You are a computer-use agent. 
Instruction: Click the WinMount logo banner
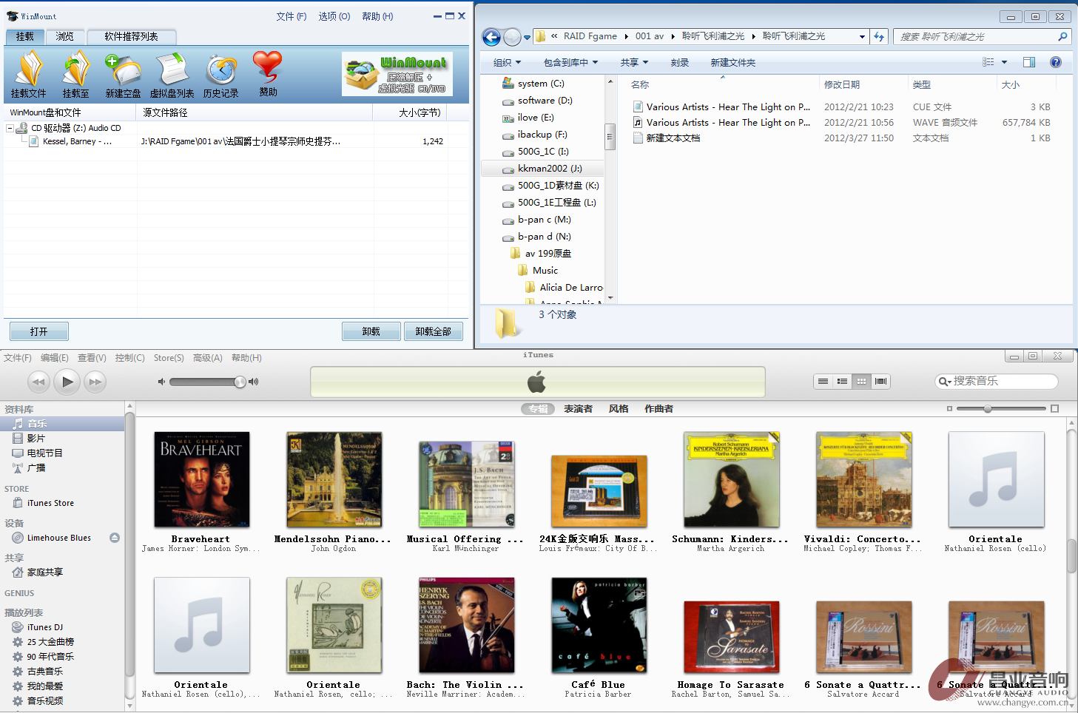[x=397, y=74]
